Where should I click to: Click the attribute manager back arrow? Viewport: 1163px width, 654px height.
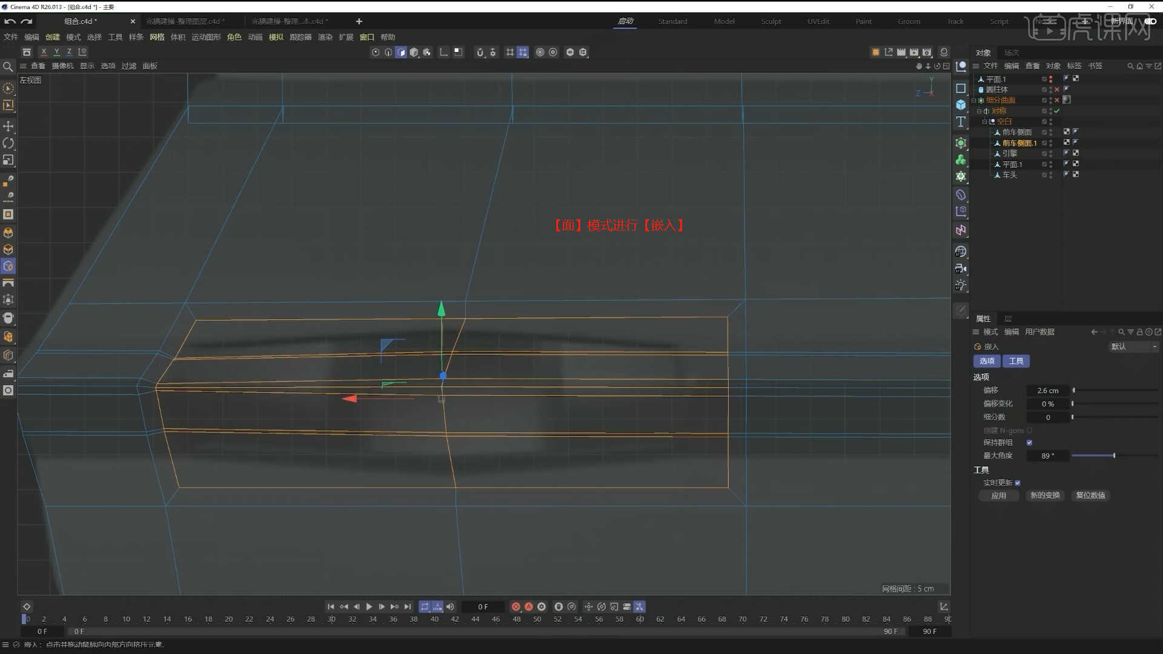coord(1095,332)
